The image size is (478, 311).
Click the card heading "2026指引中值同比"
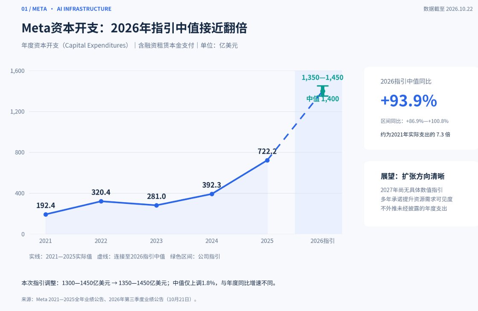(x=406, y=81)
